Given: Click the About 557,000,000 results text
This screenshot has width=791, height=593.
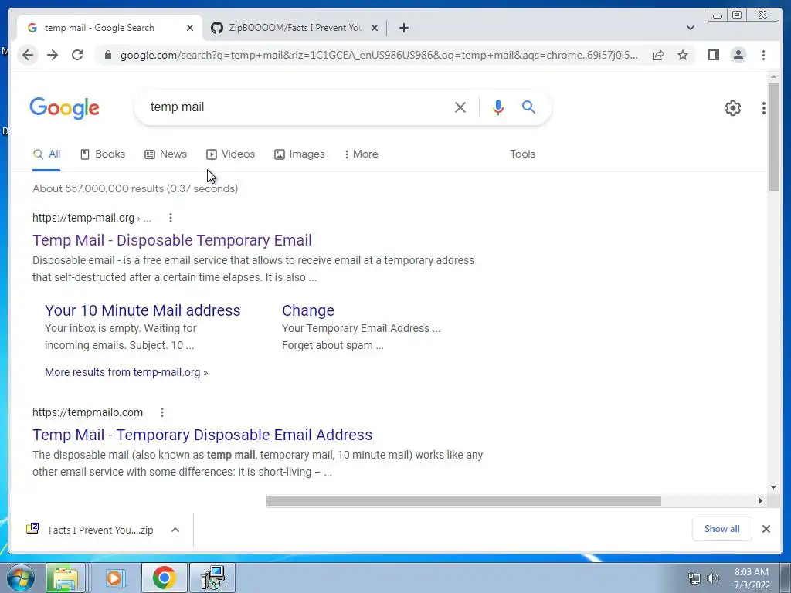Looking at the screenshot, I should click(x=135, y=188).
